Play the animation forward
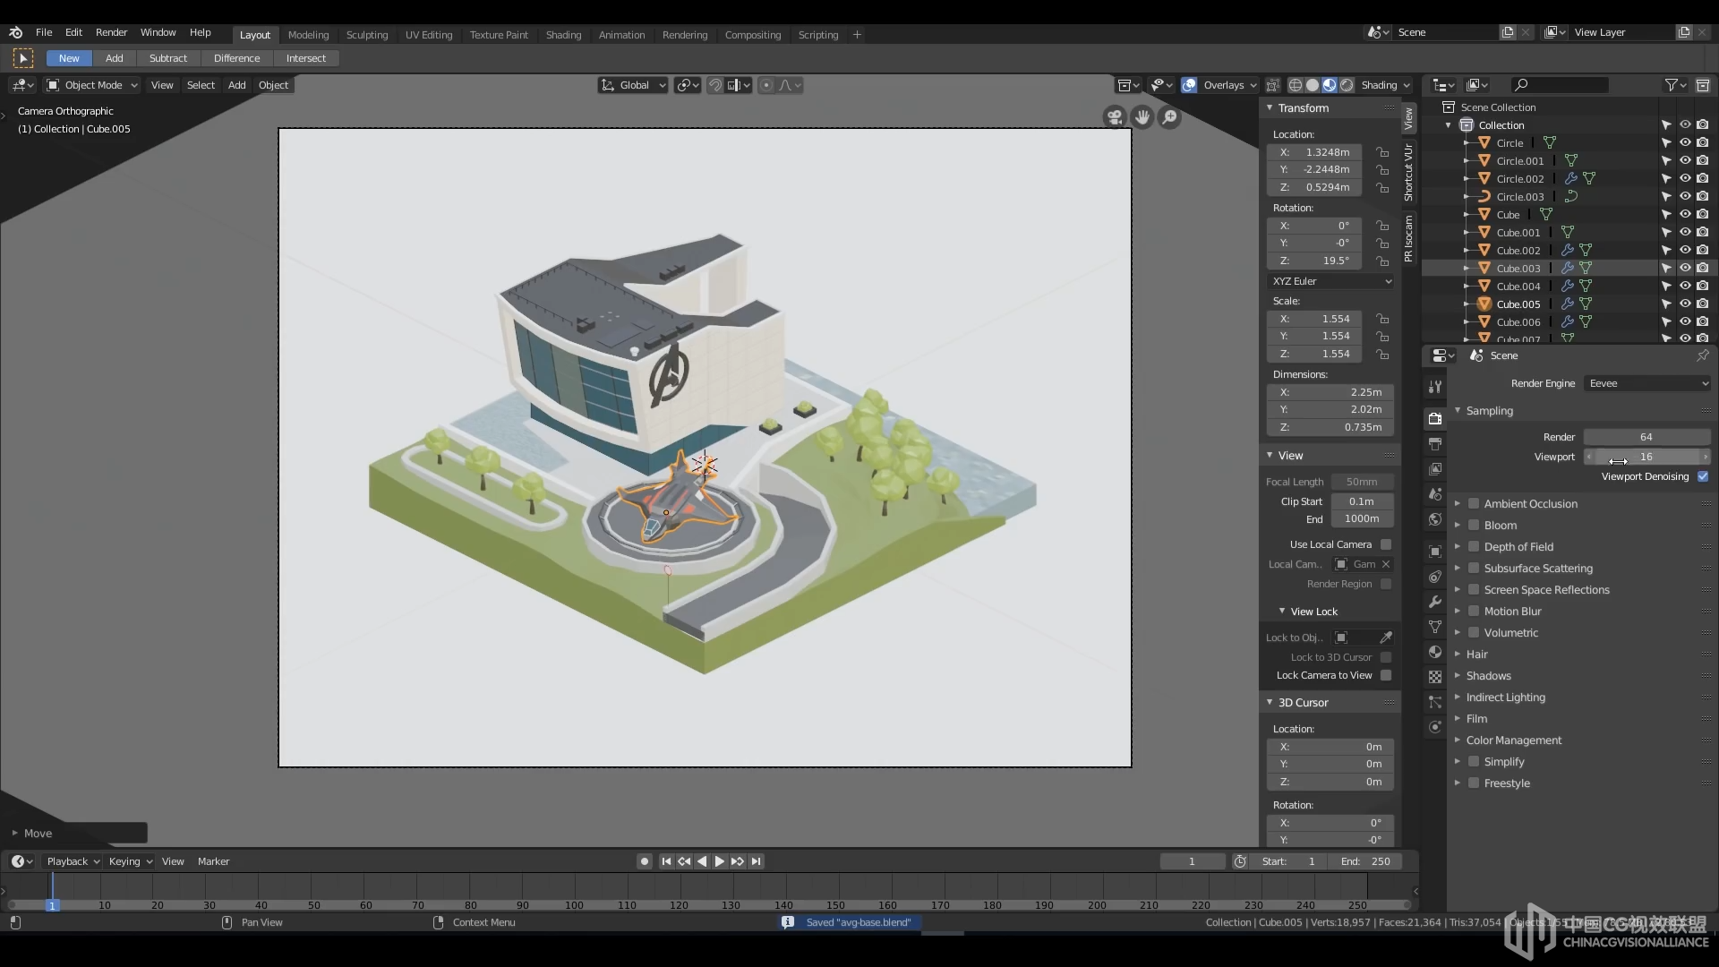The width and height of the screenshot is (1719, 967). click(x=719, y=861)
